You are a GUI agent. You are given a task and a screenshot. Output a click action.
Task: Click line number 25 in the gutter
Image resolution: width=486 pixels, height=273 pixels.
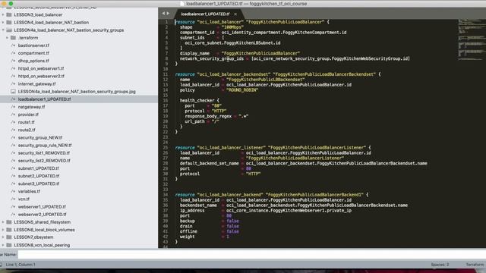[x=166, y=148]
